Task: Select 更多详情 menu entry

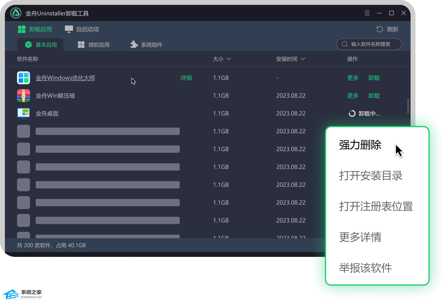Action: (360, 237)
